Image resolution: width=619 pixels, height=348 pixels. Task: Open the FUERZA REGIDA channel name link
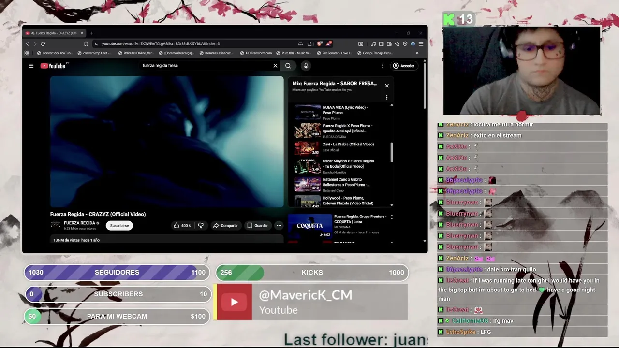point(79,223)
